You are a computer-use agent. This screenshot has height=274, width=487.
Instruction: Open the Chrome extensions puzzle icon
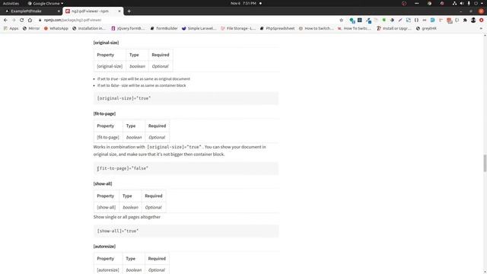click(465, 20)
